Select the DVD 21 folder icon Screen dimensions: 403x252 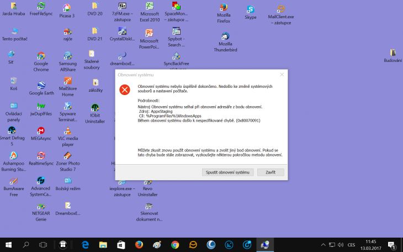[95, 34]
